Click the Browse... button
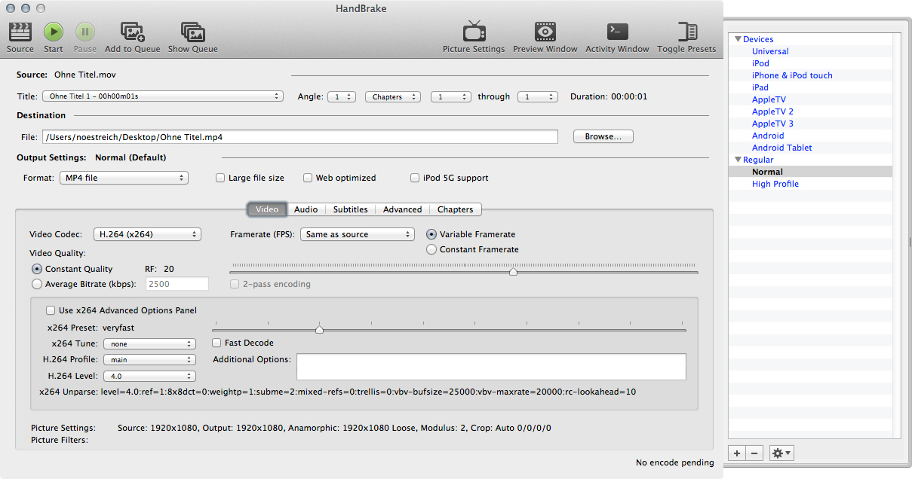The image size is (912, 479). pos(603,136)
